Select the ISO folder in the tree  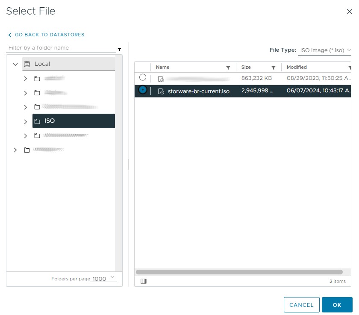click(50, 121)
